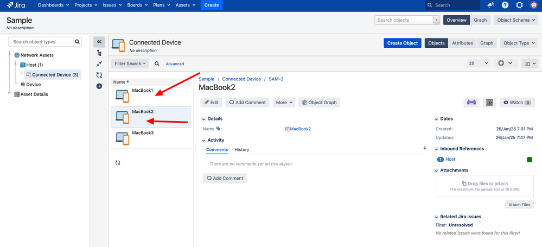
Task: Open the help question mark icon
Action: pyautogui.click(x=505, y=5)
